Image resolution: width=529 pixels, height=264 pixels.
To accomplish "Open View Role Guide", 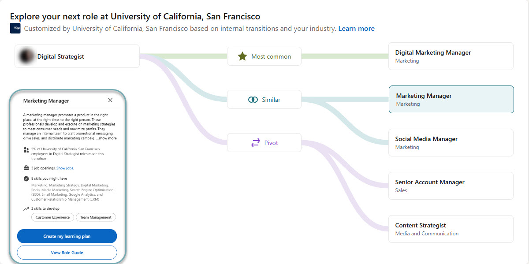I will pos(67,253).
